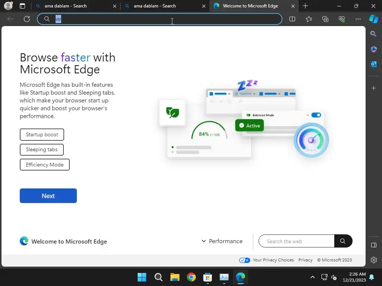
Task: Click the Efficiency Mode button
Action: 45,165
